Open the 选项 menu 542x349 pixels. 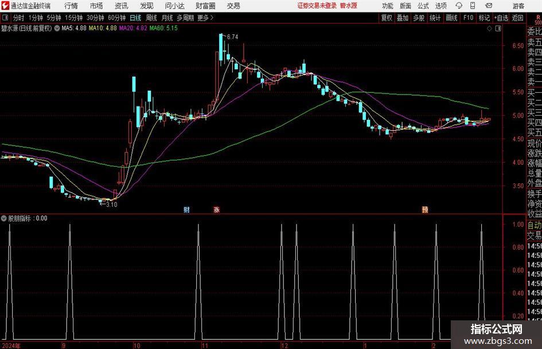coord(441,6)
